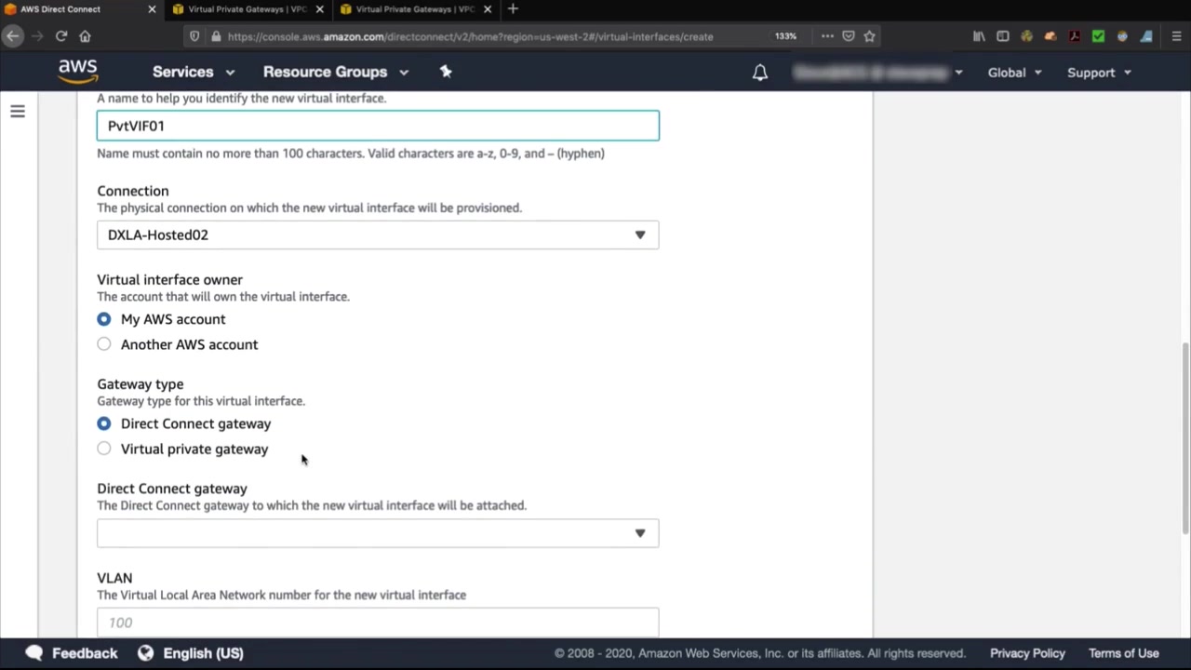Click the light blue extension icon

1146,36
